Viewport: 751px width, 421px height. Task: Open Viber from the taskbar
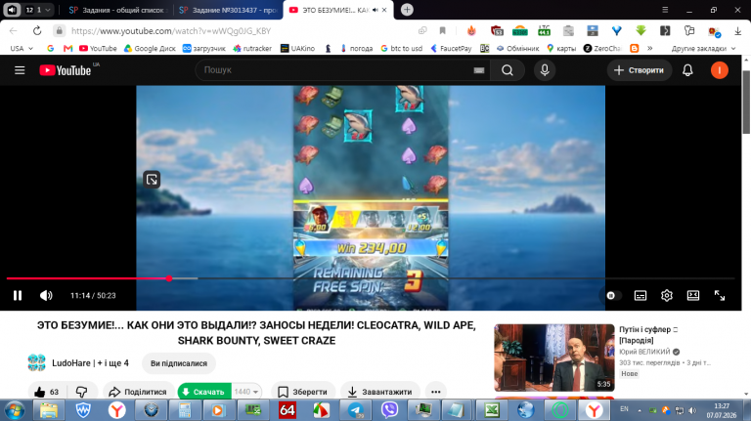pos(390,410)
